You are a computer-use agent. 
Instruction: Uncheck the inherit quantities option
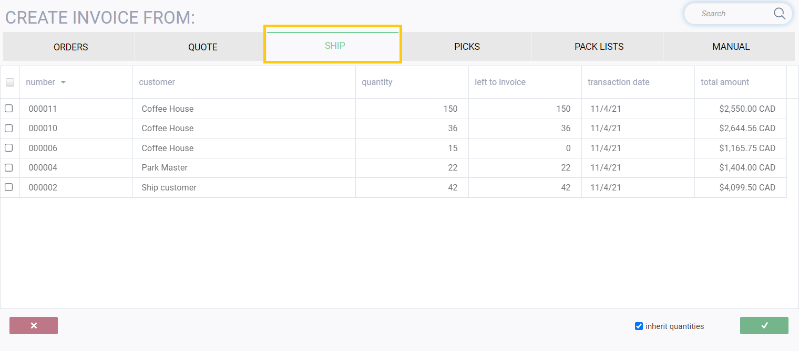click(x=639, y=326)
